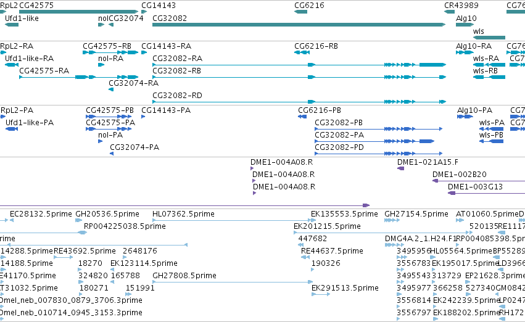Viewport: 525px width, 322px height.
Task: Open the DME1-003G13 clone label
Action: pos(476,187)
